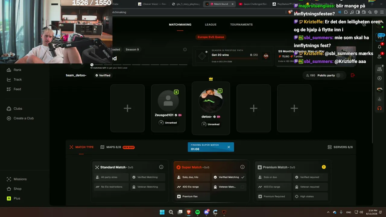Click the team_detoo- party name
The height and width of the screenshot is (217, 386).
[76, 75]
